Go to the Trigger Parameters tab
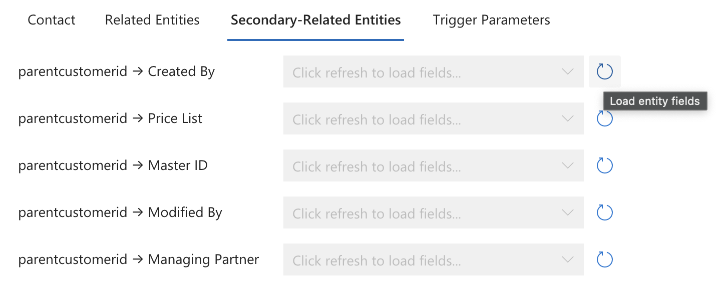This screenshot has height=287, width=716. pos(491,20)
